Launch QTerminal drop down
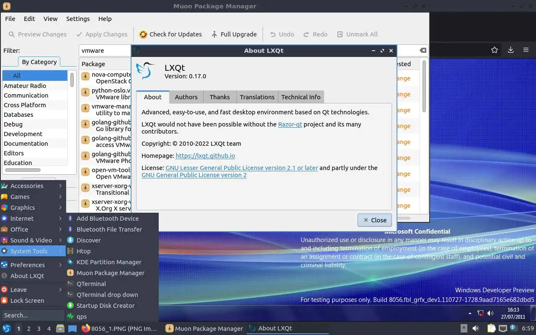Screen dimensions: 536x335 [x=112, y=294]
